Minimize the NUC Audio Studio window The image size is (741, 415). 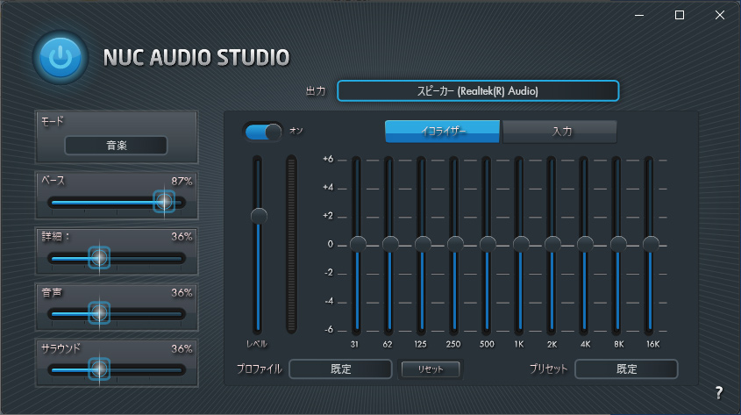[639, 15]
